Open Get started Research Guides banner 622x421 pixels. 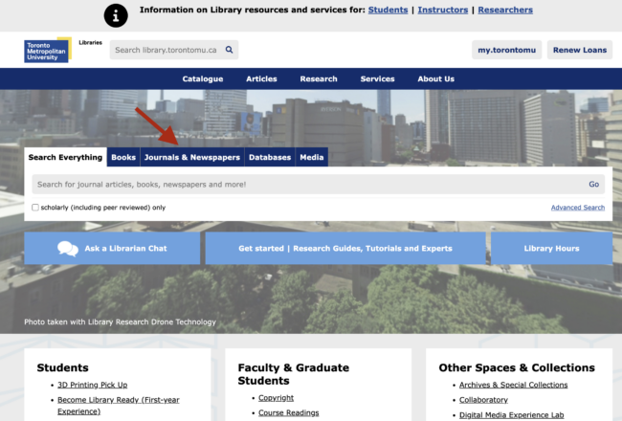(x=345, y=249)
